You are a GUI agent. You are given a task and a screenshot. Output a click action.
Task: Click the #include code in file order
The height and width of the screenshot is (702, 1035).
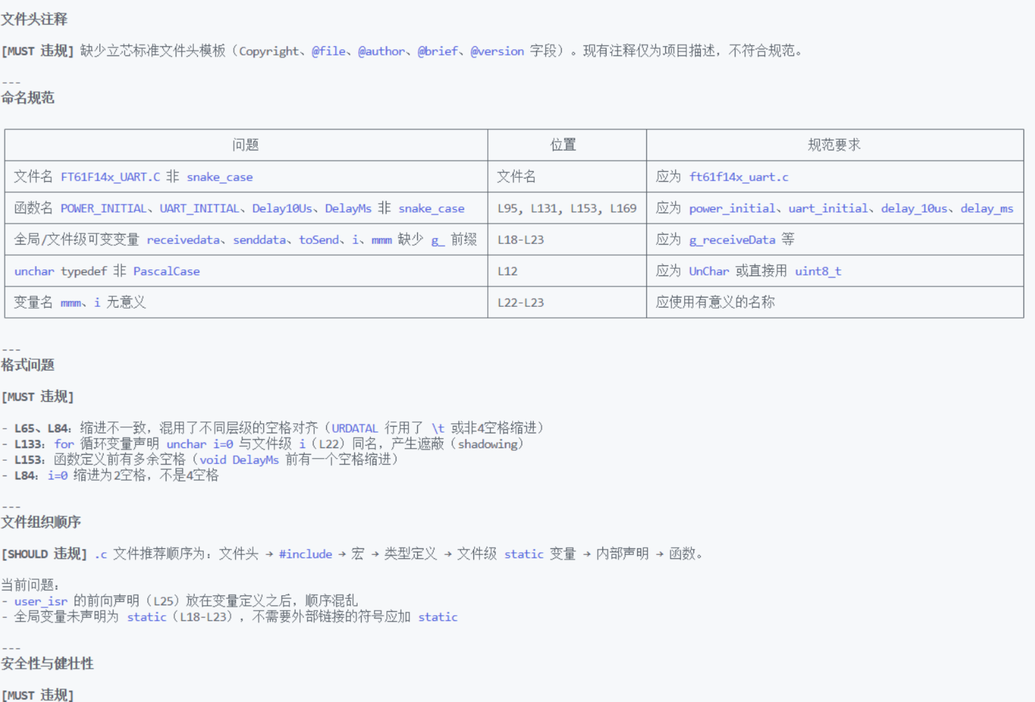[305, 554]
